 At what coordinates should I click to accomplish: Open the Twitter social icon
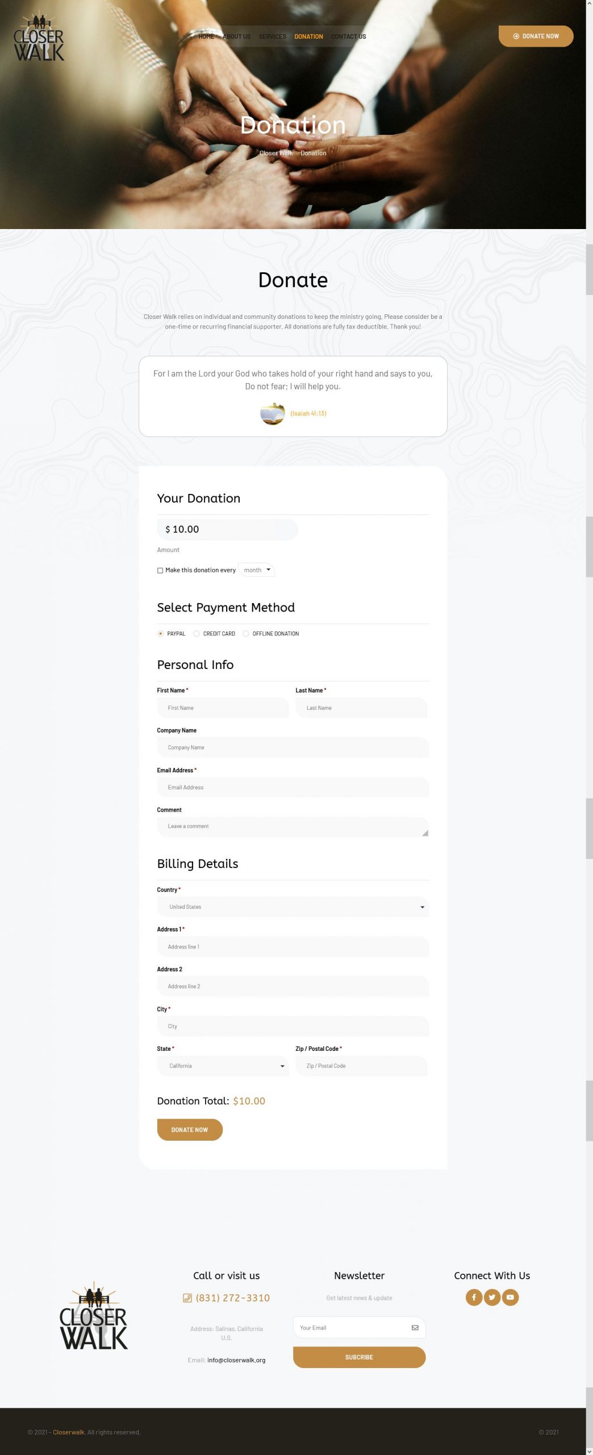coord(492,1297)
